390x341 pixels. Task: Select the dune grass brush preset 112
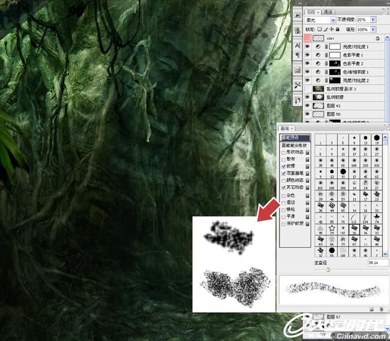coord(354,218)
